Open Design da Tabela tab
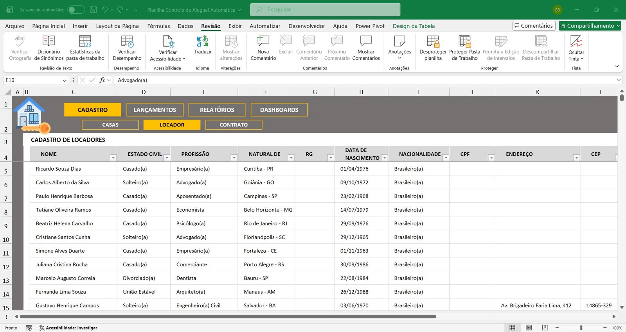The image size is (626, 332). [x=414, y=26]
